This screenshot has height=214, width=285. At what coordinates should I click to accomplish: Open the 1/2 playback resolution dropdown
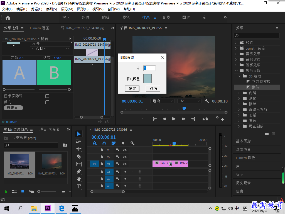(x=189, y=101)
